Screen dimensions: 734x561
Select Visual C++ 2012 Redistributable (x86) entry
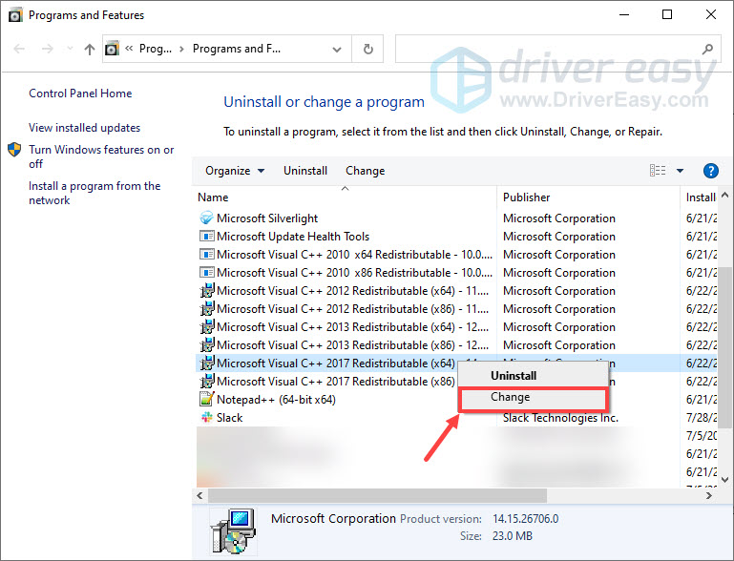(x=353, y=309)
